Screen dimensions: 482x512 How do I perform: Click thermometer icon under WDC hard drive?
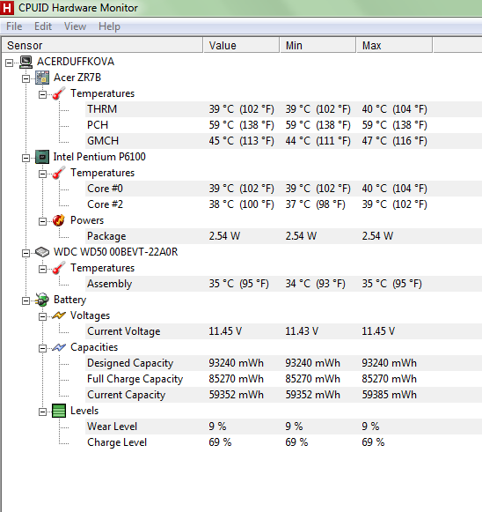(59, 268)
